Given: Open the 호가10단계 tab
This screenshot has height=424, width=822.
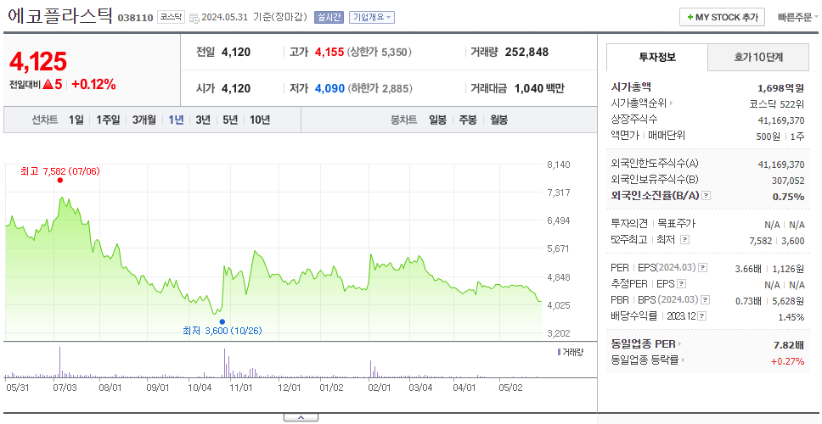Looking at the screenshot, I should pos(758,57).
